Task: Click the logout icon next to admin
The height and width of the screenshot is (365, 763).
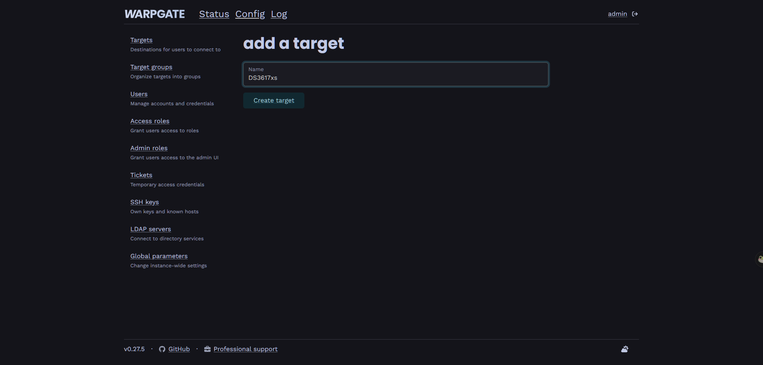Action: (x=635, y=14)
